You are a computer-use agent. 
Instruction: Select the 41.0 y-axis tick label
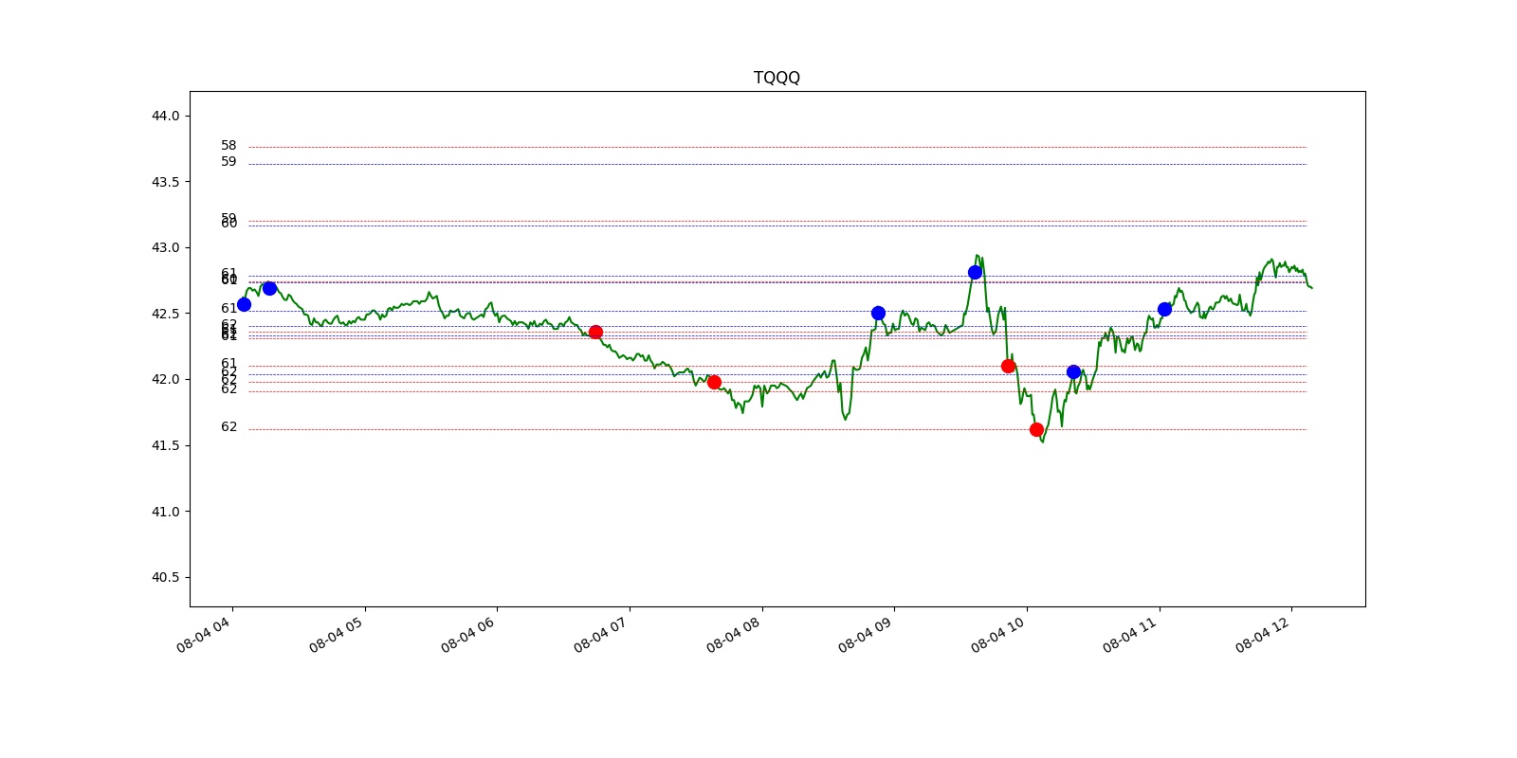(165, 512)
